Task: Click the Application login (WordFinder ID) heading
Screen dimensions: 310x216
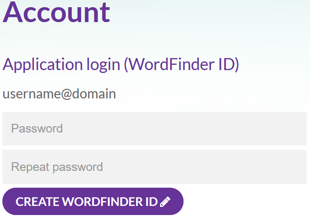Action: (121, 64)
